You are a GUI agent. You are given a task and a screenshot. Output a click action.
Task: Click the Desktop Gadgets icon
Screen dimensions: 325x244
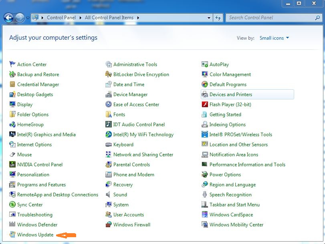12,94
